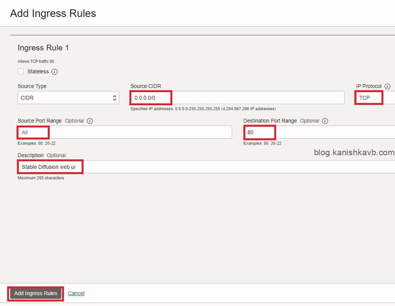This screenshot has height=306, width=395.
Task: Click the Source Port Range info icon
Action: click(x=90, y=121)
